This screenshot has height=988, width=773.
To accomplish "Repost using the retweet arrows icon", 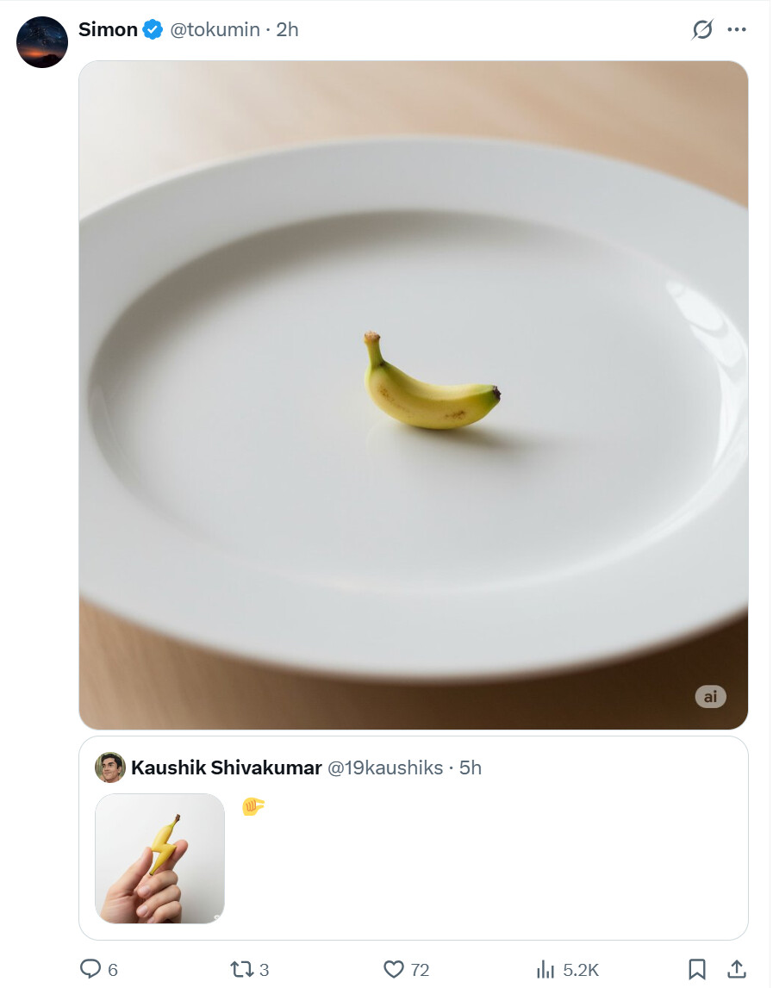I will click(x=241, y=969).
